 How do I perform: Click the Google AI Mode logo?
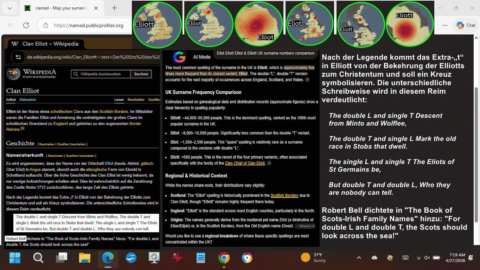(x=179, y=57)
